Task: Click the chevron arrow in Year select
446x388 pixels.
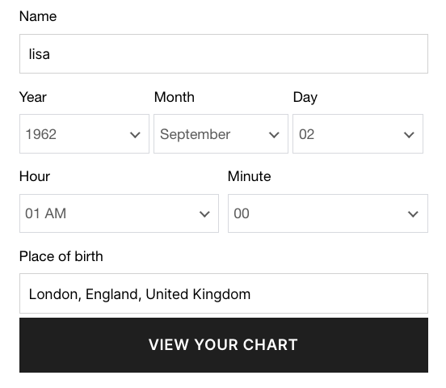Action: [135, 135]
